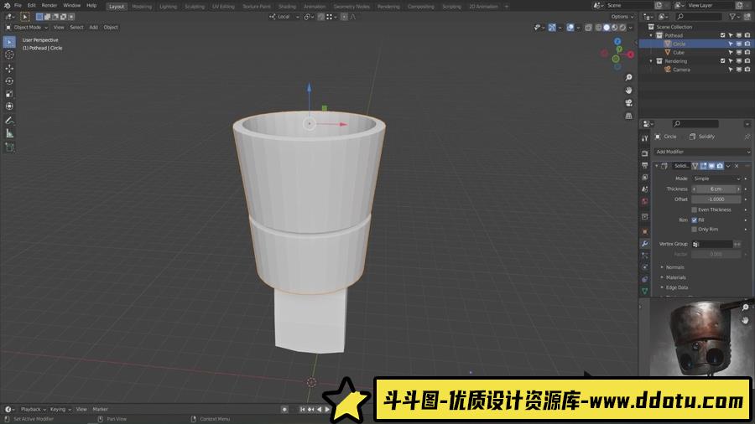Enable the Even Thickness checkbox
Image resolution: width=755 pixels, height=424 pixels.
coord(695,210)
